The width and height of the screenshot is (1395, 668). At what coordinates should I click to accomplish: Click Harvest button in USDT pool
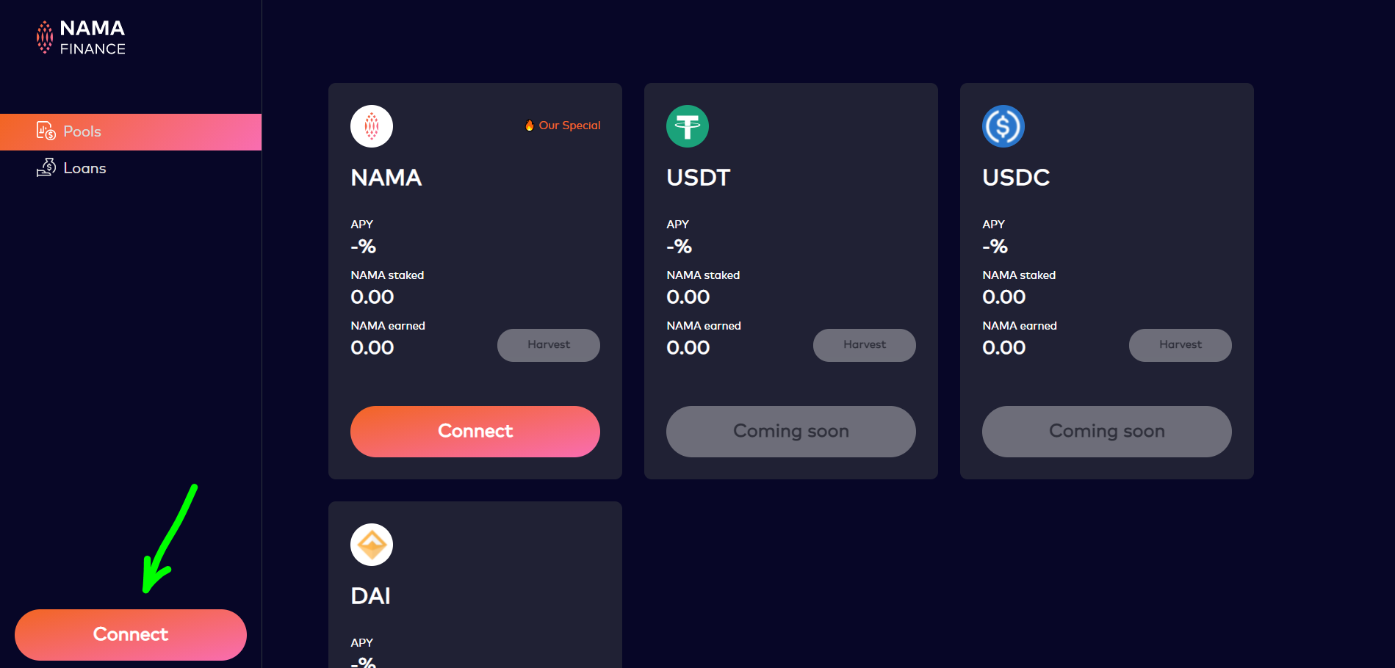(865, 345)
